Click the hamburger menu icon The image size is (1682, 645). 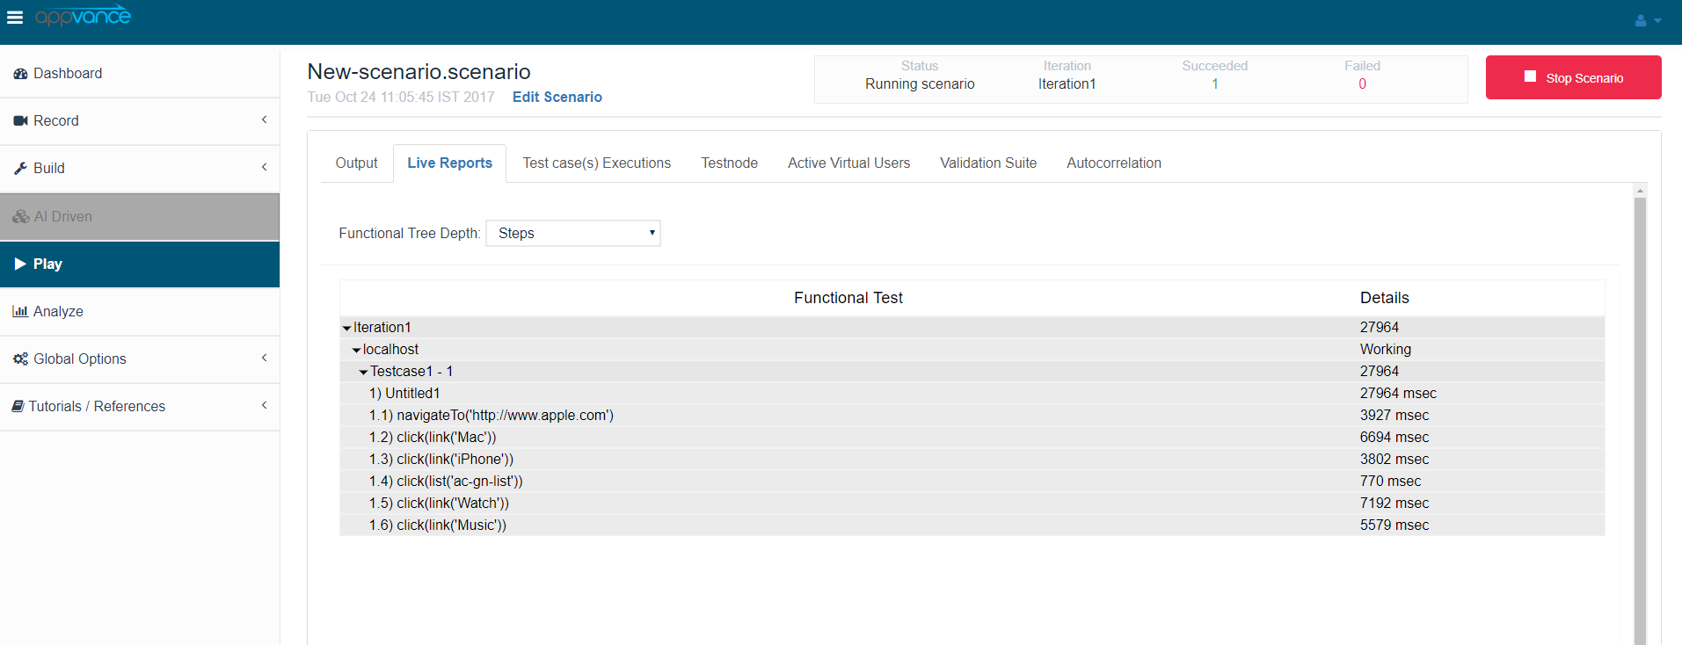pos(15,18)
